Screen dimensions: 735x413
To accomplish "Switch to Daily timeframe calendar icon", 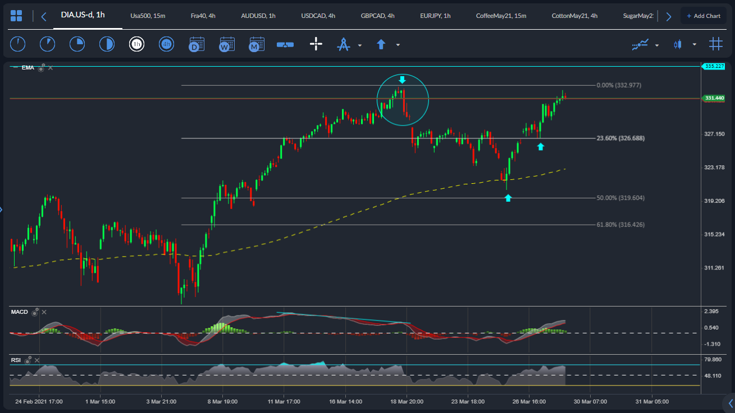I will pos(197,44).
